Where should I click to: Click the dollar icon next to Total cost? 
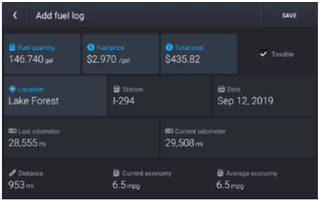169,47
